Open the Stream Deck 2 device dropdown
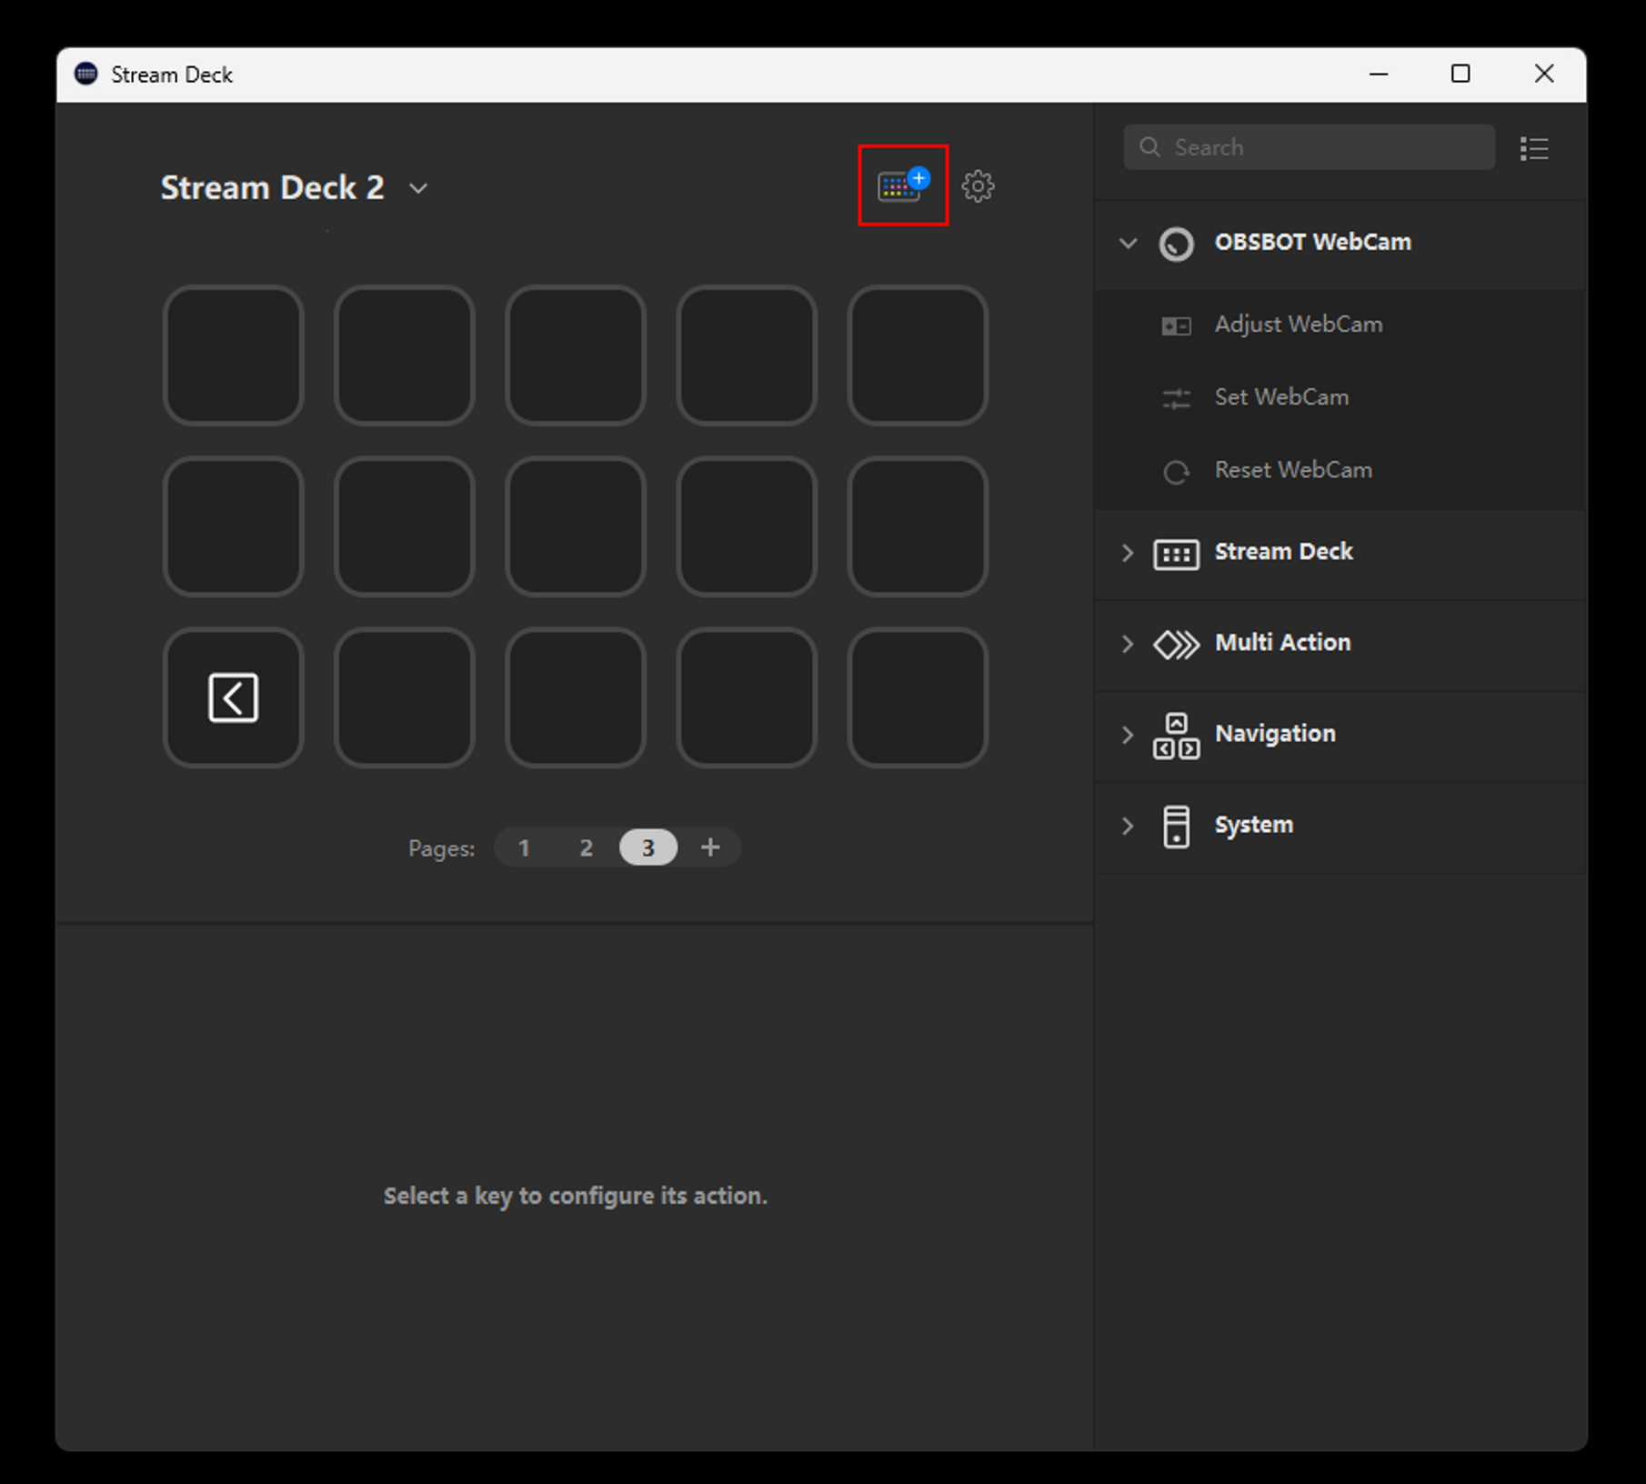This screenshot has width=1646, height=1484. point(418,188)
